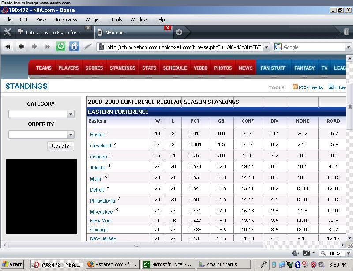The height and width of the screenshot is (271, 353).
Task: Click the page scroll down arrow
Action: [349, 237]
